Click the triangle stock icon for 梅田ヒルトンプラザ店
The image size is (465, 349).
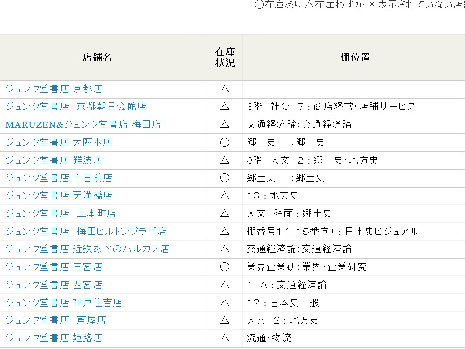point(225,231)
